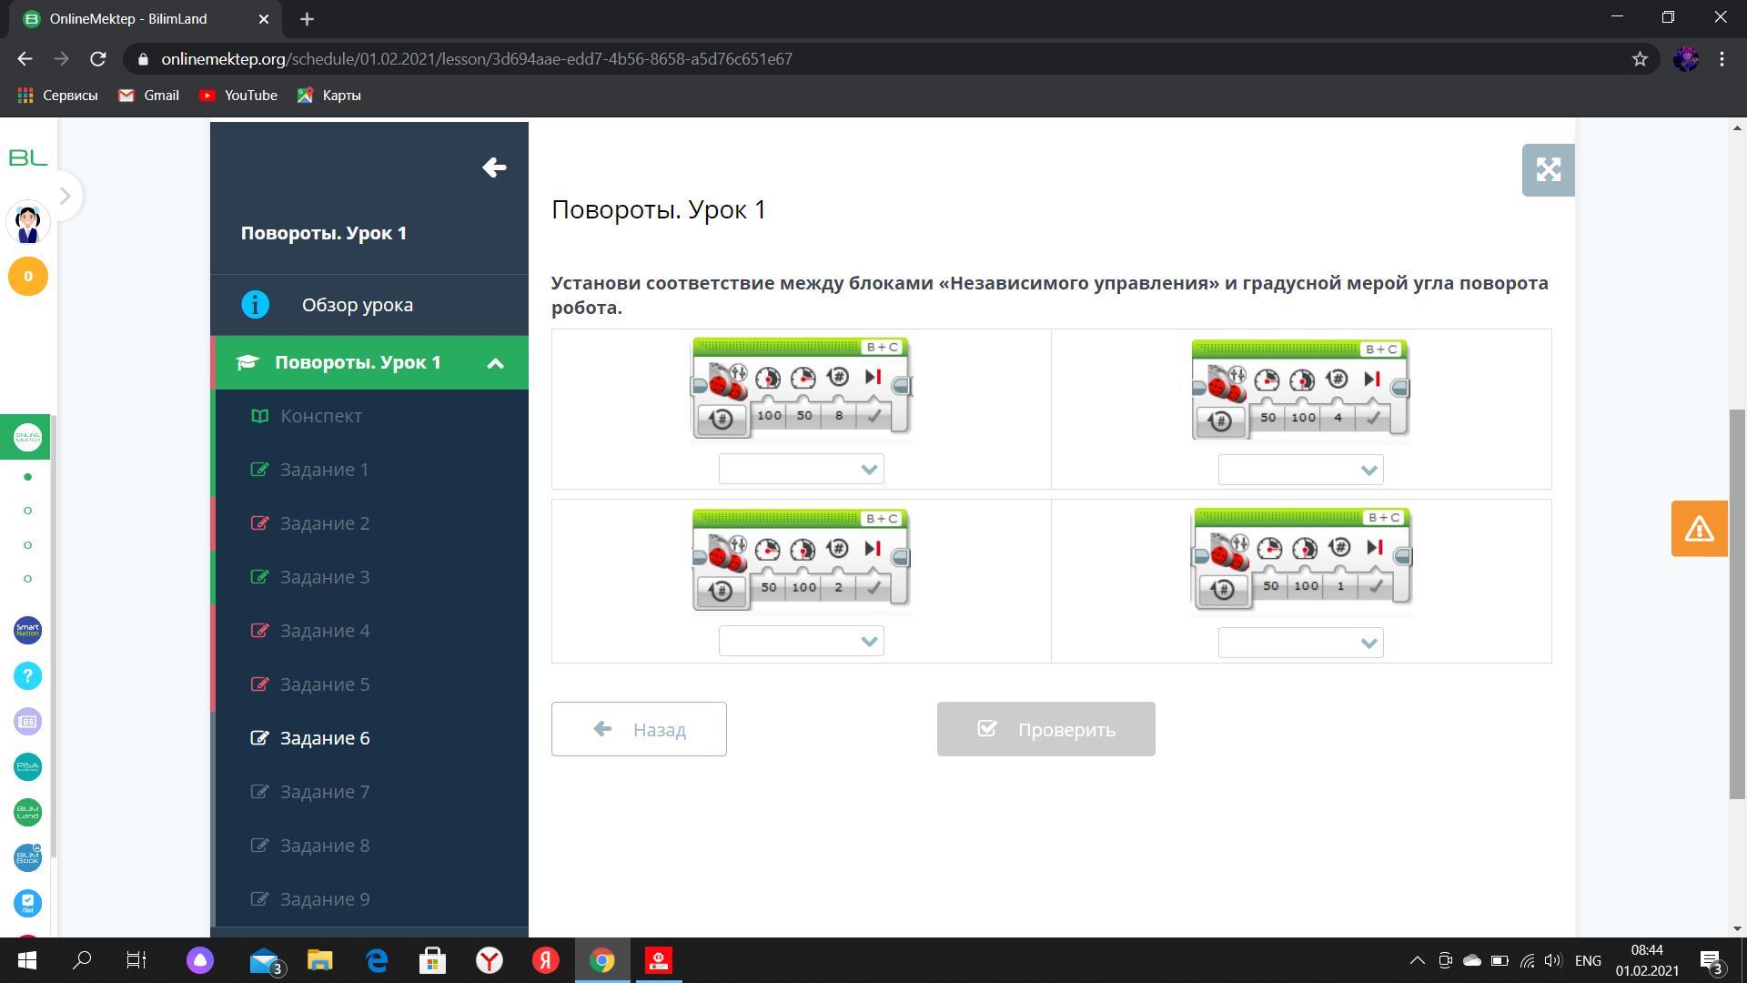
Task: Select Обзор урока menu item
Action: (x=357, y=305)
